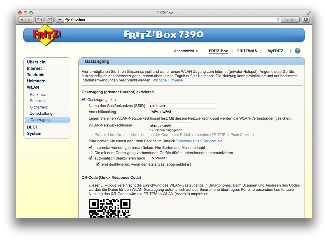This screenshot has height=240, width=328.
Task: Click the FRITZ!Box 7390 banner title
Action: pos(164,35)
